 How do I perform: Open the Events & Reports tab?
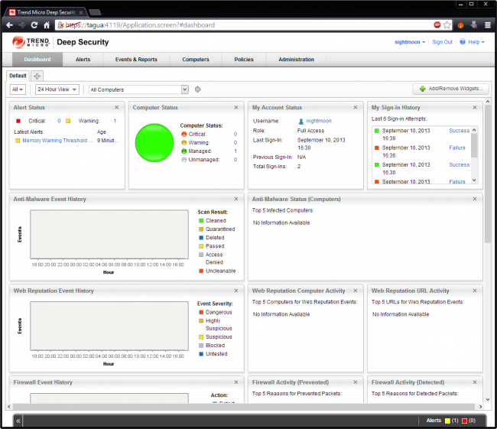[x=136, y=60]
